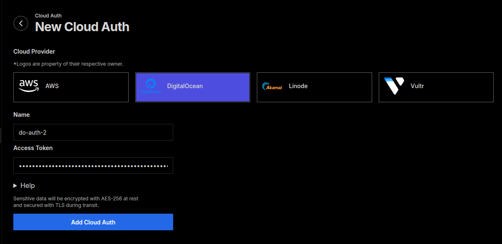This screenshot has width=502, height=244.
Task: Click the masked token dots in Access Token
Action: (93, 165)
